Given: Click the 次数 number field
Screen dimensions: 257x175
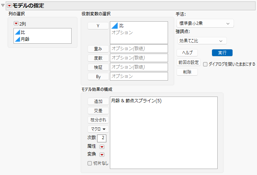Looking at the screenshot, I should pyautogui.click(x=102, y=138).
